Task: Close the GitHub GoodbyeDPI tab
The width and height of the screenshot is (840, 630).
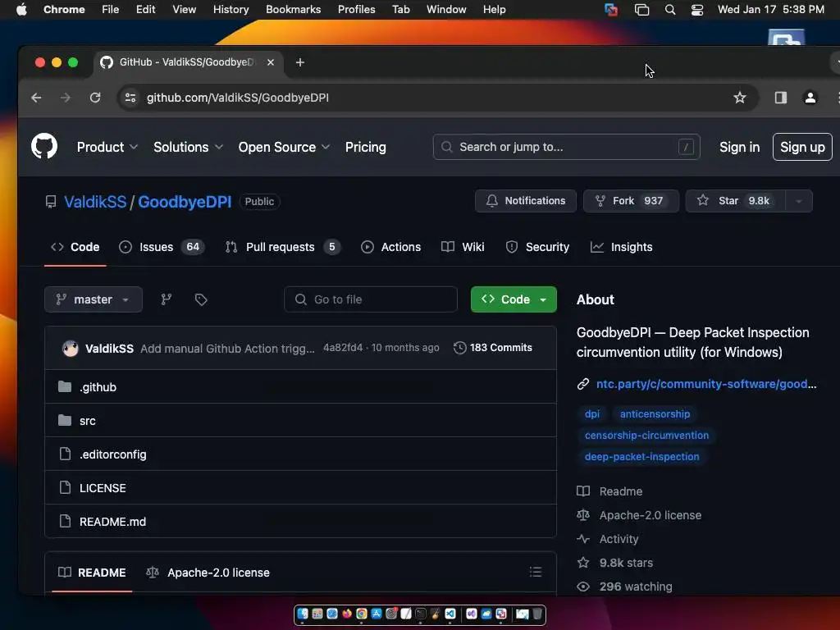Action: pyautogui.click(x=271, y=62)
